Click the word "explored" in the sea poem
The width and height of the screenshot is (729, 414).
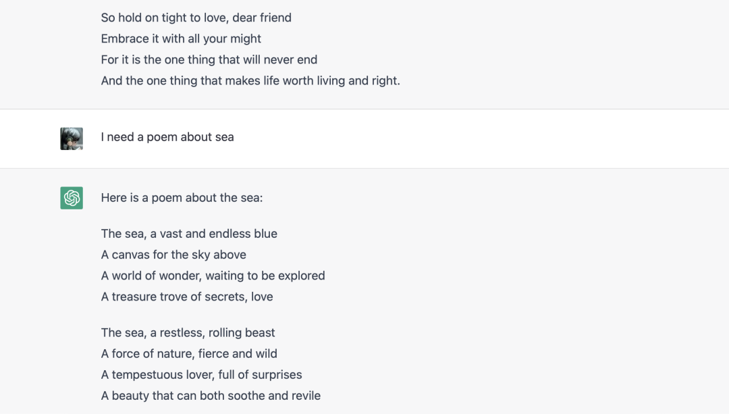(x=302, y=276)
